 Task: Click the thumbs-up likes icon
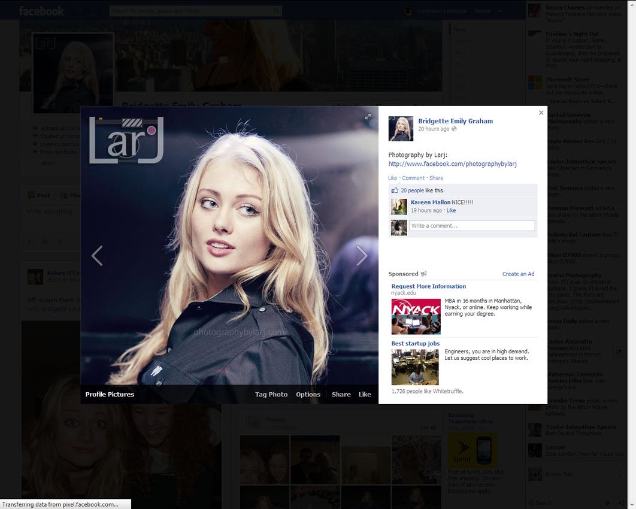(x=395, y=190)
